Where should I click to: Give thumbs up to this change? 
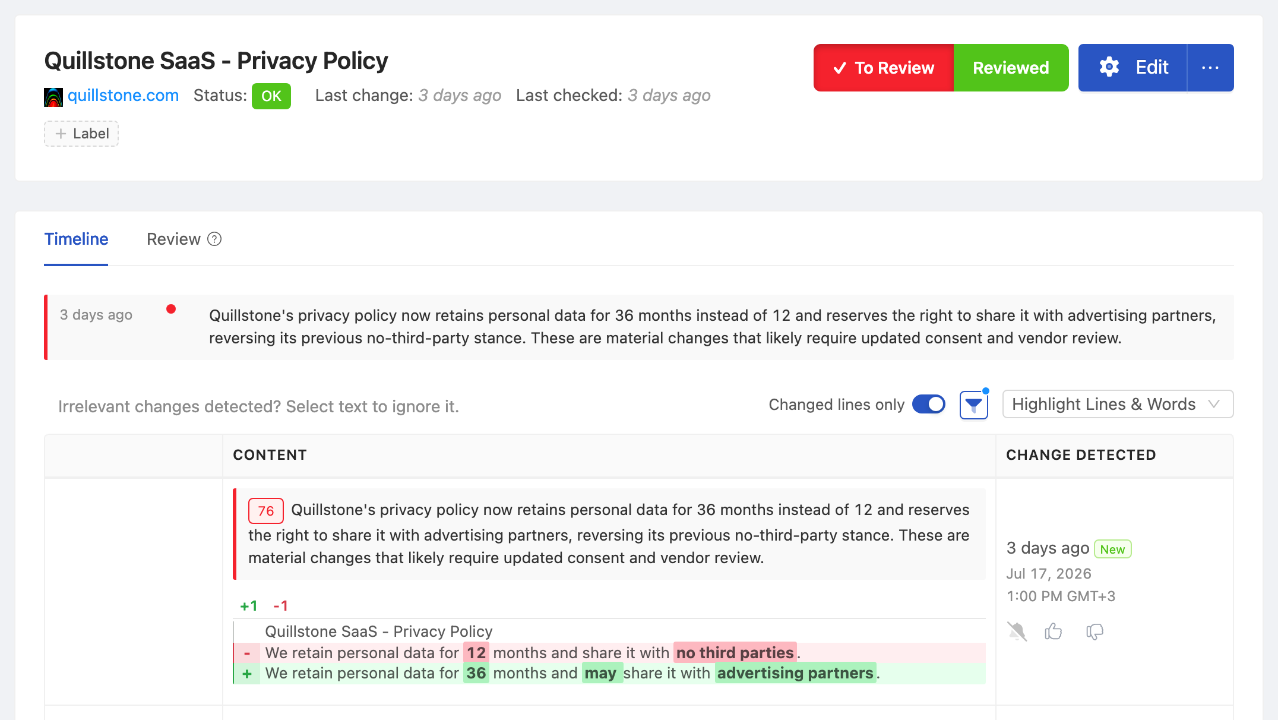(1053, 631)
